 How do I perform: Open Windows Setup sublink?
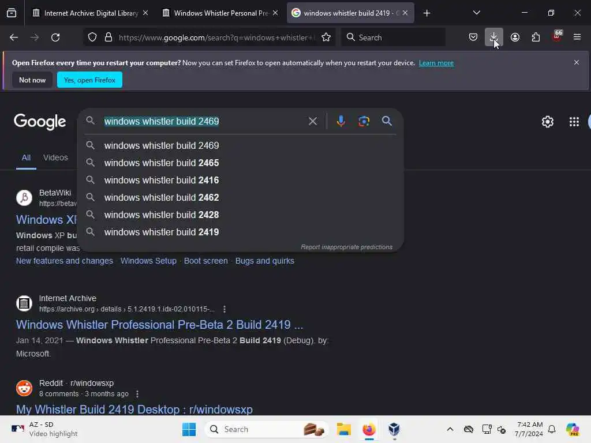coord(148,261)
